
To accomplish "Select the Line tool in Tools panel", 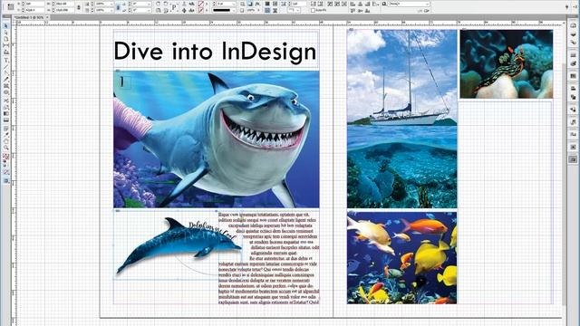I will (6, 66).
